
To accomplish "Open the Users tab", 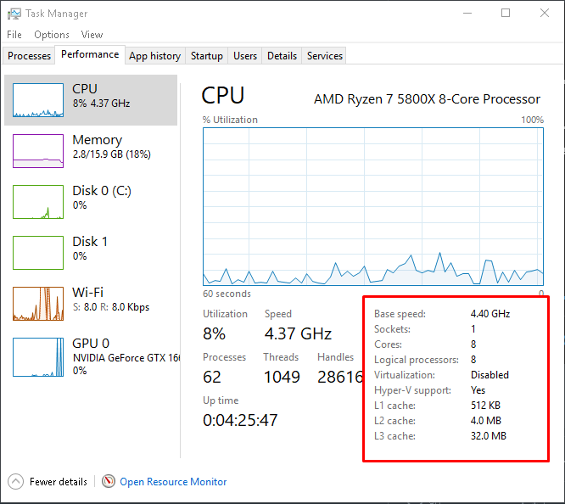I will point(245,56).
